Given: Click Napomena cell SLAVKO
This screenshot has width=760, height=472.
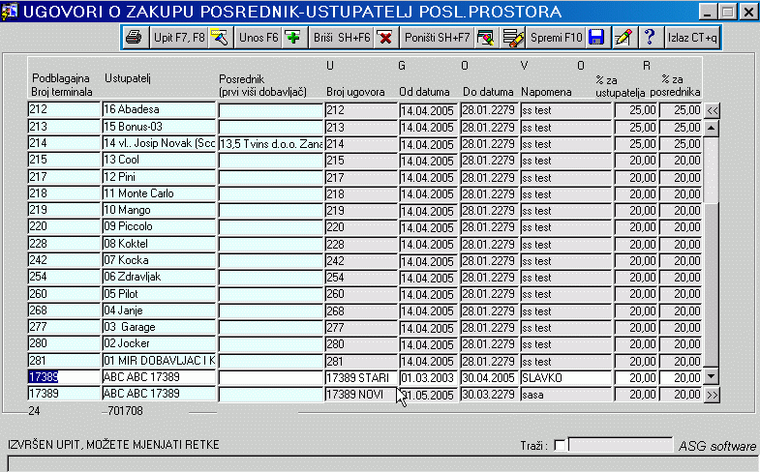Looking at the screenshot, I should coord(566,377).
